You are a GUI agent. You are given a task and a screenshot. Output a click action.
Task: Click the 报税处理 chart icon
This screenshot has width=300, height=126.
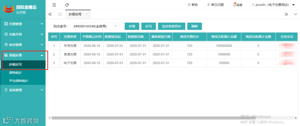tap(6, 55)
